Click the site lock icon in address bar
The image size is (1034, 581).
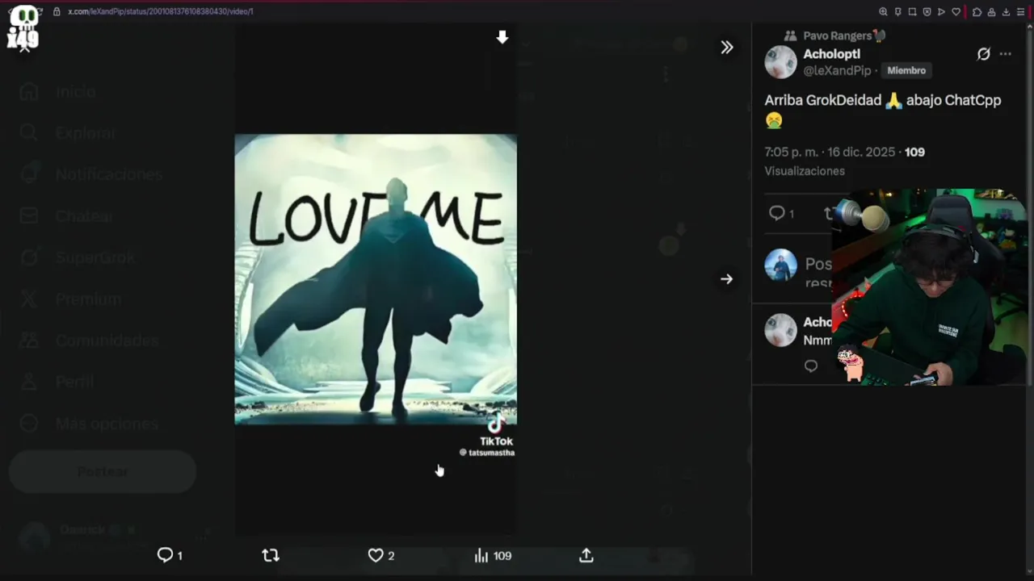tap(57, 12)
